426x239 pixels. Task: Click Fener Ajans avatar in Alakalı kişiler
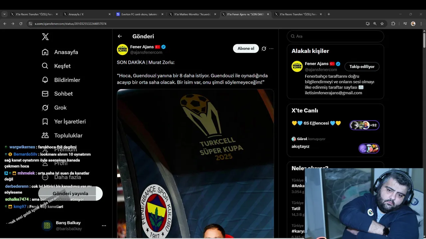coord(297,66)
